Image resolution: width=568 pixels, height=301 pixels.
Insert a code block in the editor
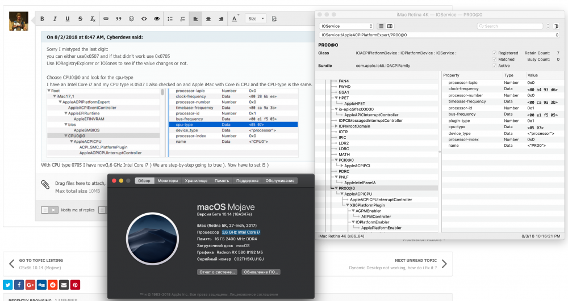[x=144, y=19]
